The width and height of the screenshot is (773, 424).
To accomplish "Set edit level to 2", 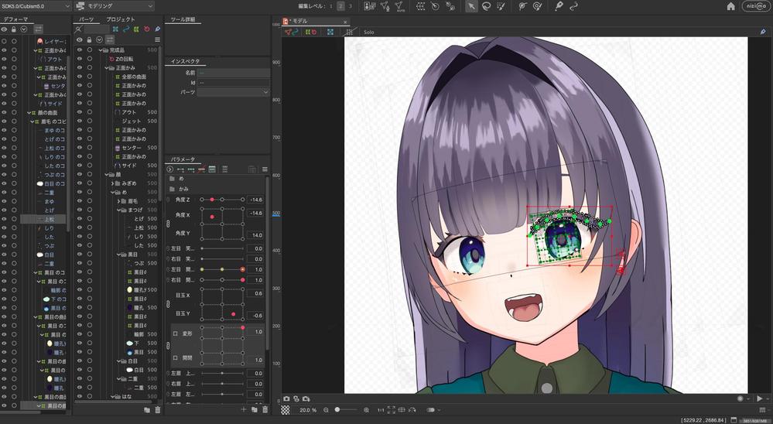I will click(x=340, y=6).
